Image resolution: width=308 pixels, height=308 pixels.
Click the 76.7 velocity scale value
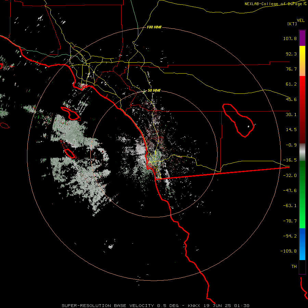291,69
